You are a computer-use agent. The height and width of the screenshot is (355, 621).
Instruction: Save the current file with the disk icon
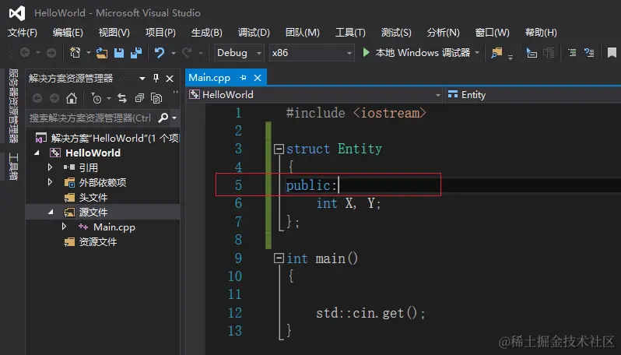[119, 52]
